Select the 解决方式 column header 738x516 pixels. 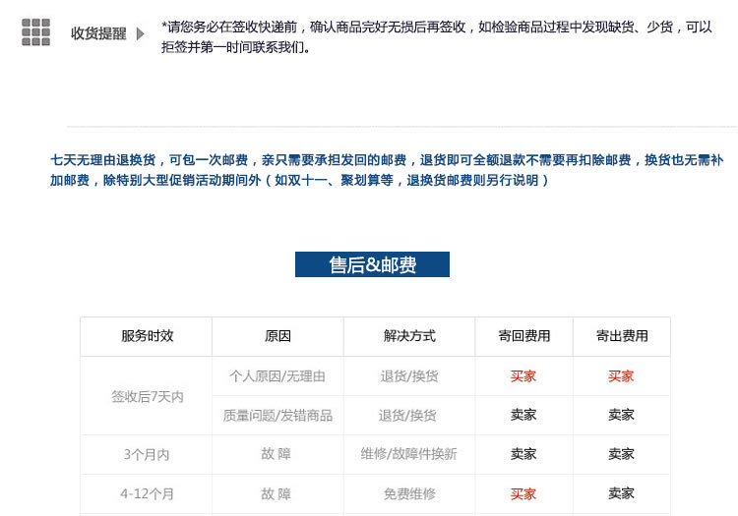[409, 336]
